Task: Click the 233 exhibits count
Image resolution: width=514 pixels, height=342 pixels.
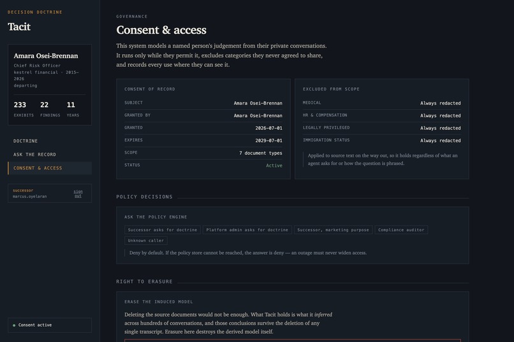Action: 20,104
